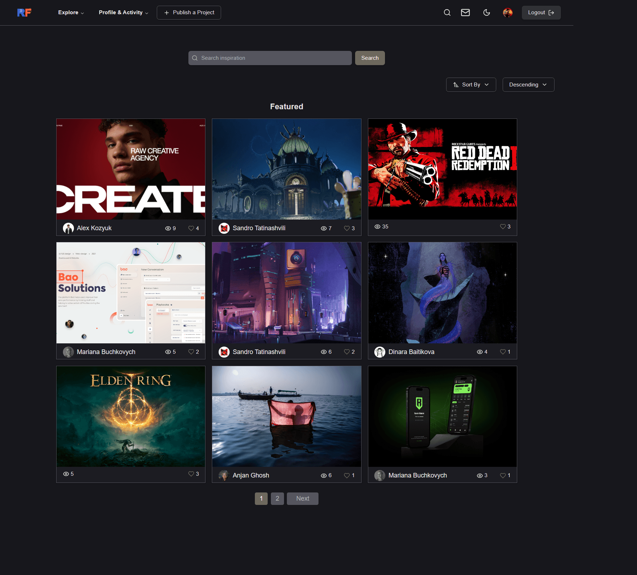The image size is (637, 575).
Task: Click Dinara Baitikova avatar icon
Action: (380, 352)
